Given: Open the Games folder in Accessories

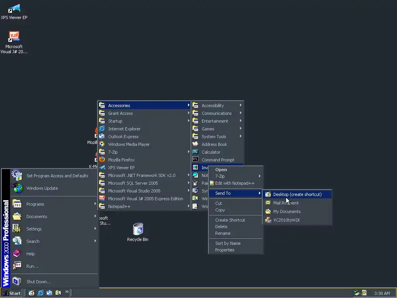Looking at the screenshot, I should click(217, 129).
